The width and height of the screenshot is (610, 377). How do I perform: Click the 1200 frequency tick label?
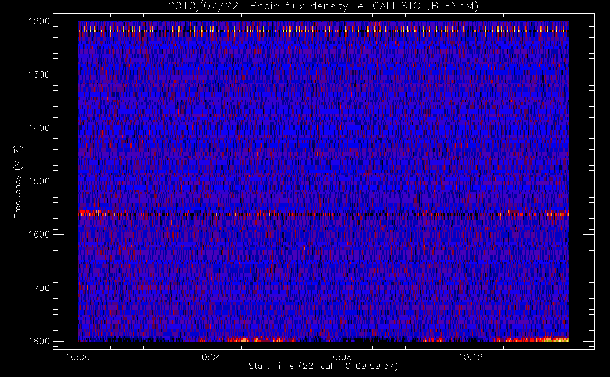(39, 21)
